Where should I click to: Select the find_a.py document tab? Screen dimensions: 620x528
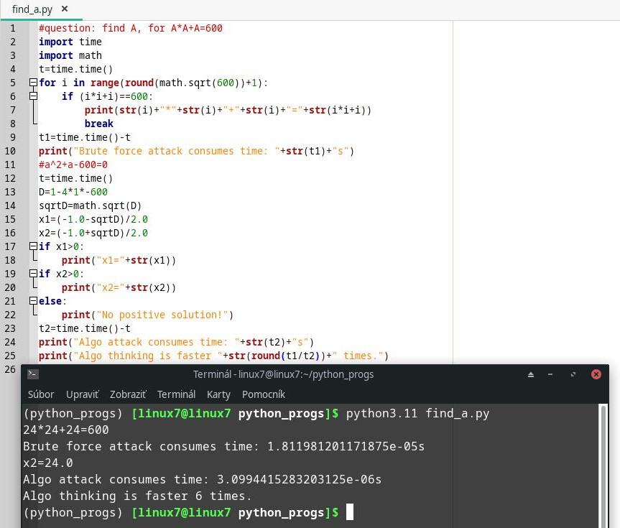tap(32, 9)
